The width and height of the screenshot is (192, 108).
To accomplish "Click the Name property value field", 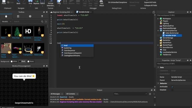I will coord(181,77).
